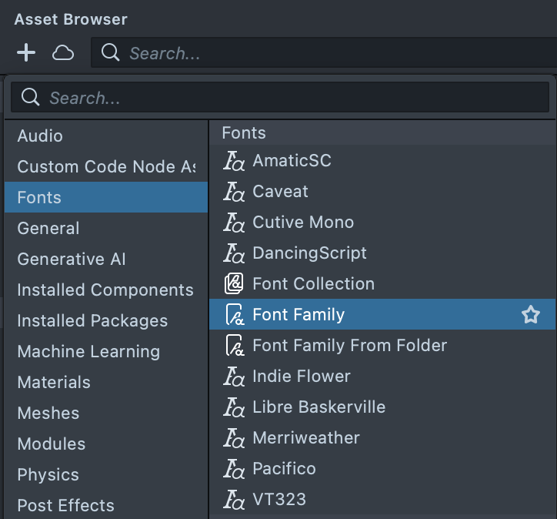Add the Indie Flower font

point(301,376)
